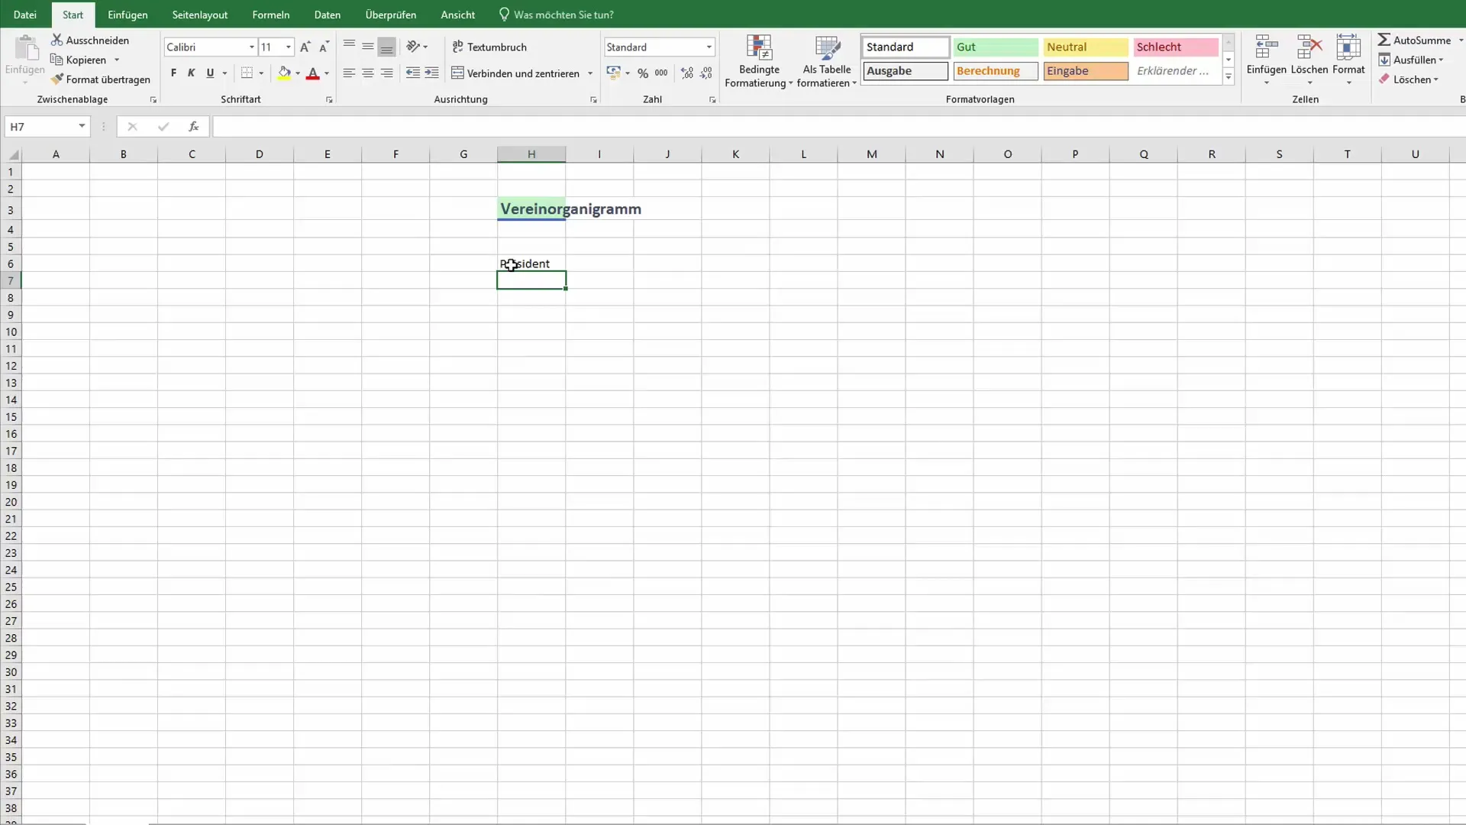Open the Datei tab
Screen dimensions: 1466x825
coord(25,15)
